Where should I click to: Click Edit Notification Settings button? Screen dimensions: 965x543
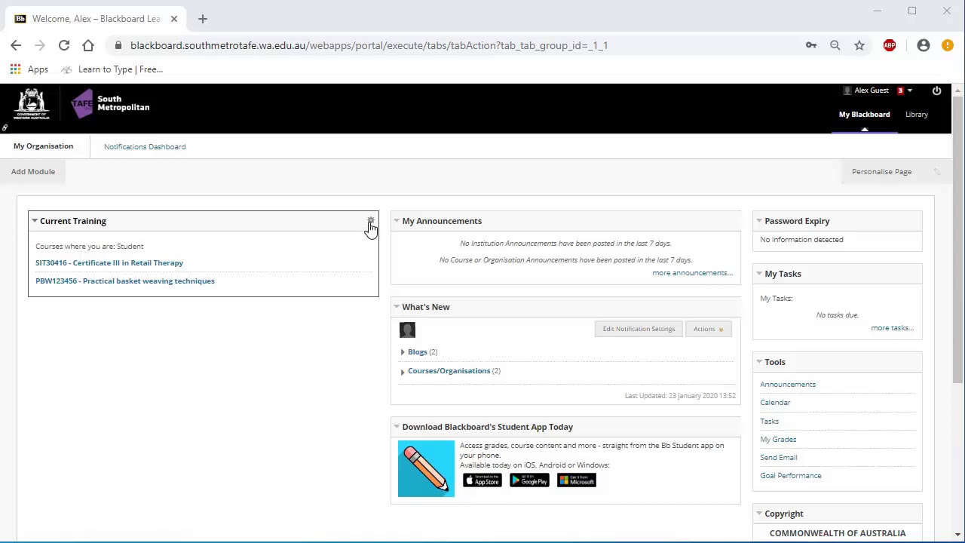tap(639, 329)
